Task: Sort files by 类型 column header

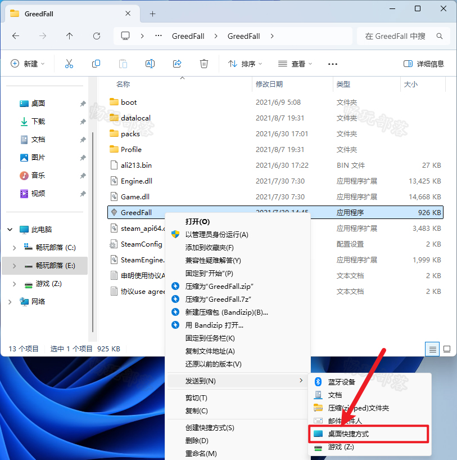Action: [343, 84]
